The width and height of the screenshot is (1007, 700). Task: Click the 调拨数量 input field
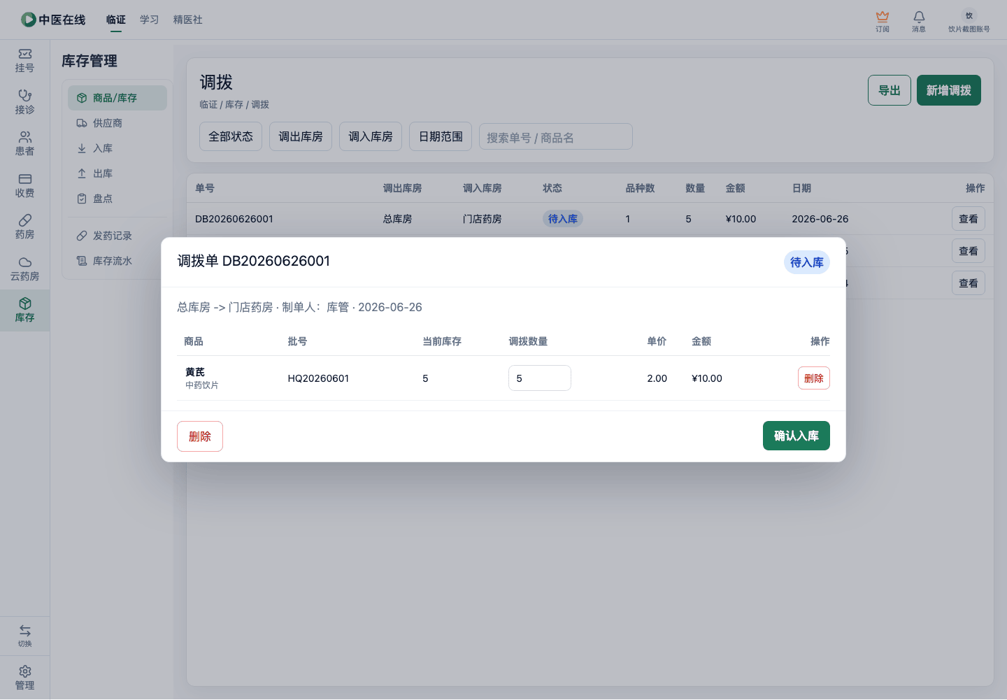click(540, 378)
